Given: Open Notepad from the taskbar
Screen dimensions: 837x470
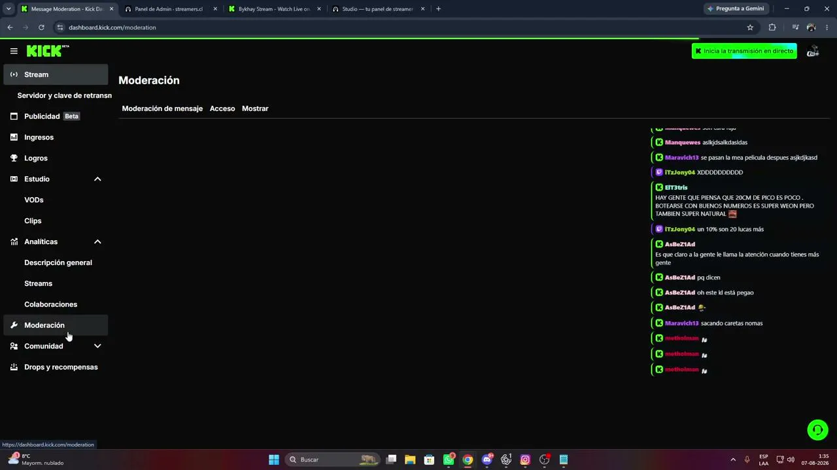Looking at the screenshot, I should click(564, 460).
